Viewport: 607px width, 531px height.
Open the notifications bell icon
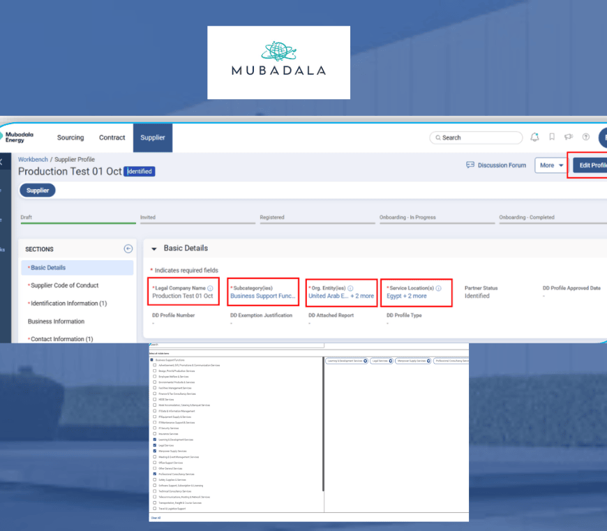[534, 137]
